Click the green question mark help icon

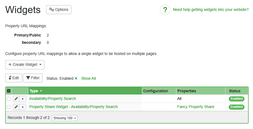(165, 10)
